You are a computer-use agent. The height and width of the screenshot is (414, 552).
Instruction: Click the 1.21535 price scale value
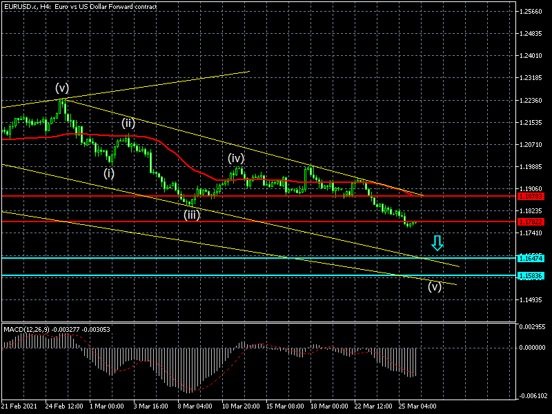coord(532,123)
